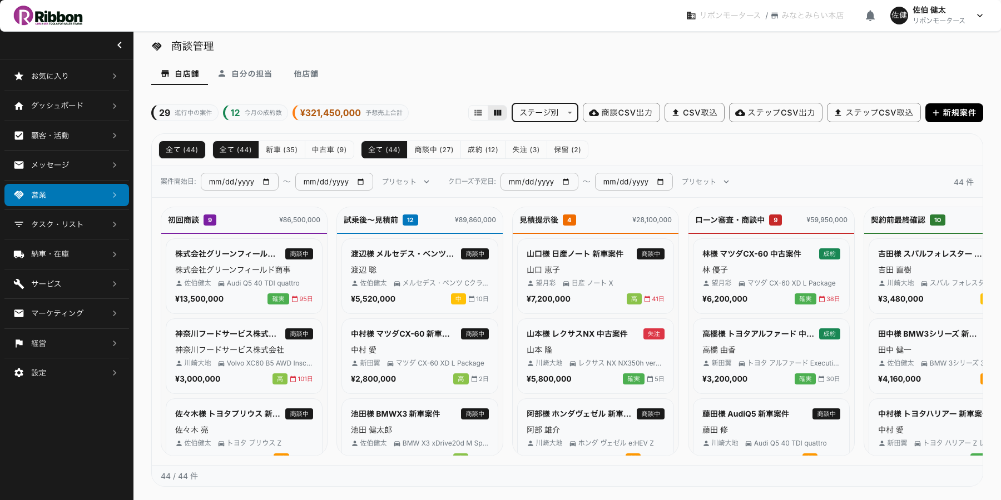The image size is (1001, 500).
Task: Click the person icon beside 望月彩 on the 山口様 card
Action: [531, 283]
